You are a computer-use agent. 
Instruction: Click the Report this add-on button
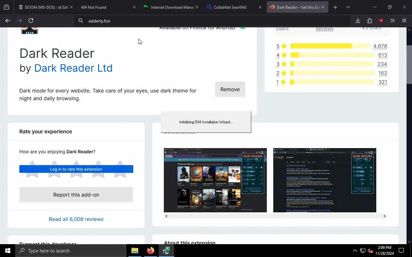[x=76, y=195]
